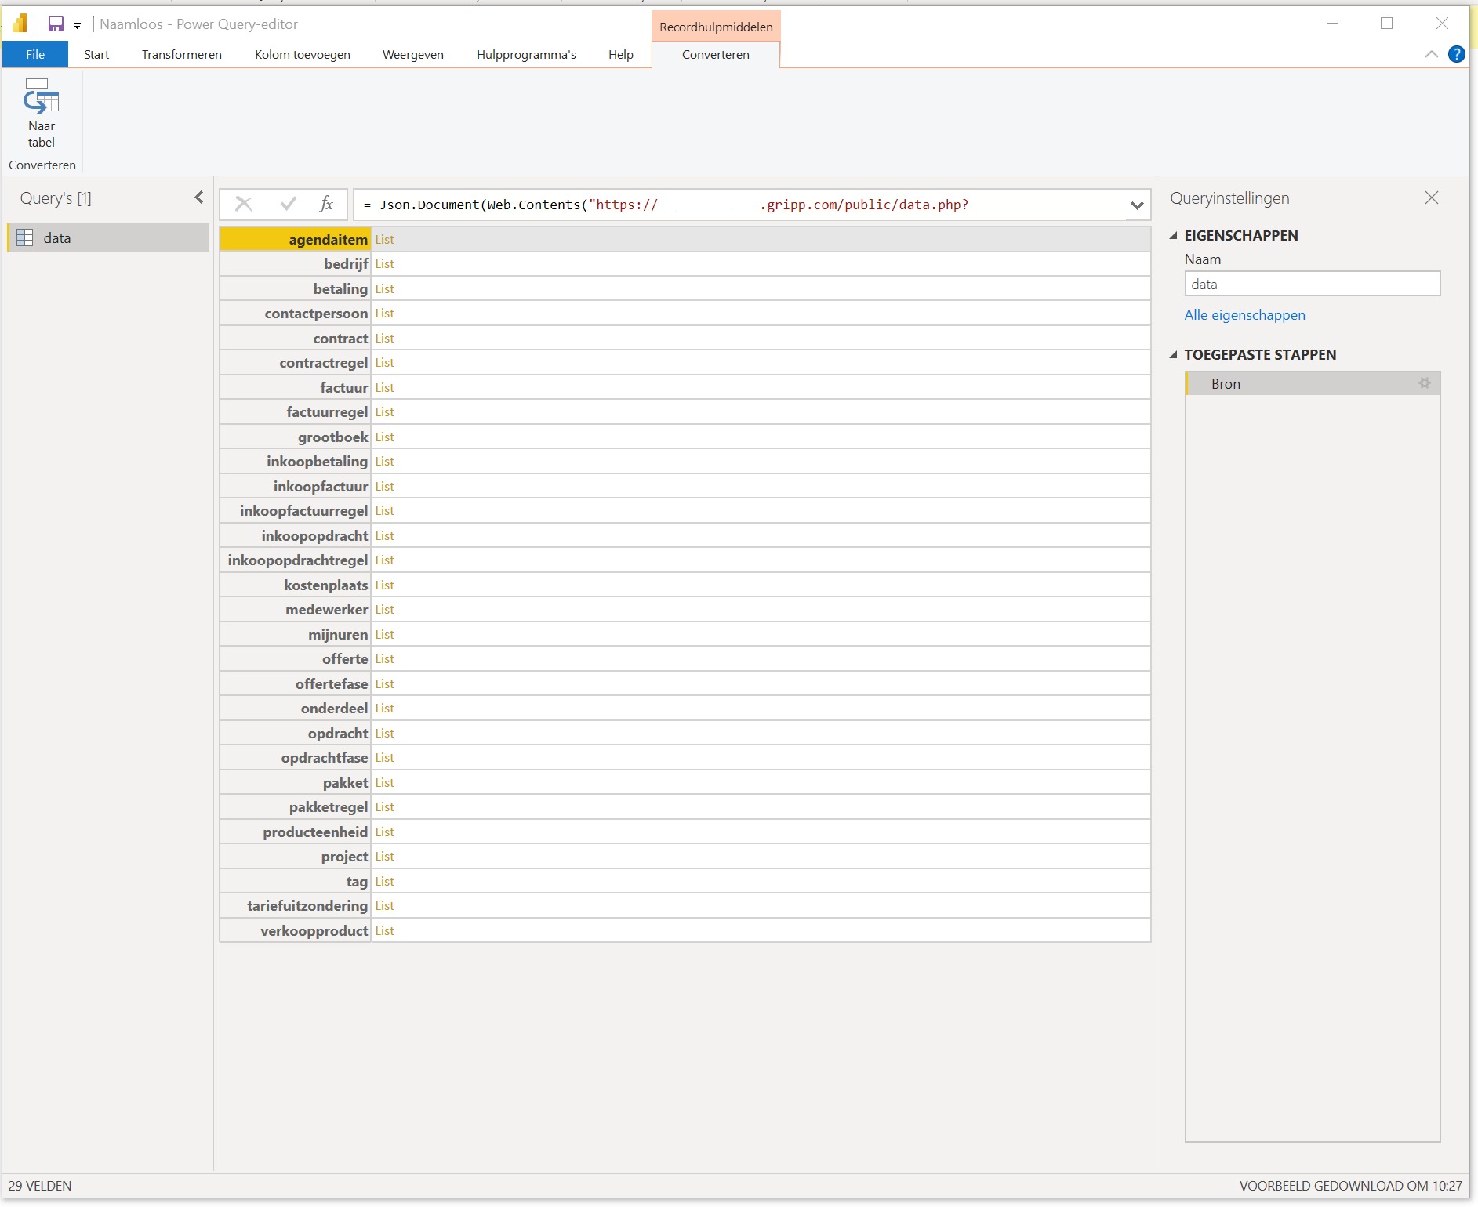Open the List link for bedrijf
1478x1207 pixels.
(x=384, y=264)
